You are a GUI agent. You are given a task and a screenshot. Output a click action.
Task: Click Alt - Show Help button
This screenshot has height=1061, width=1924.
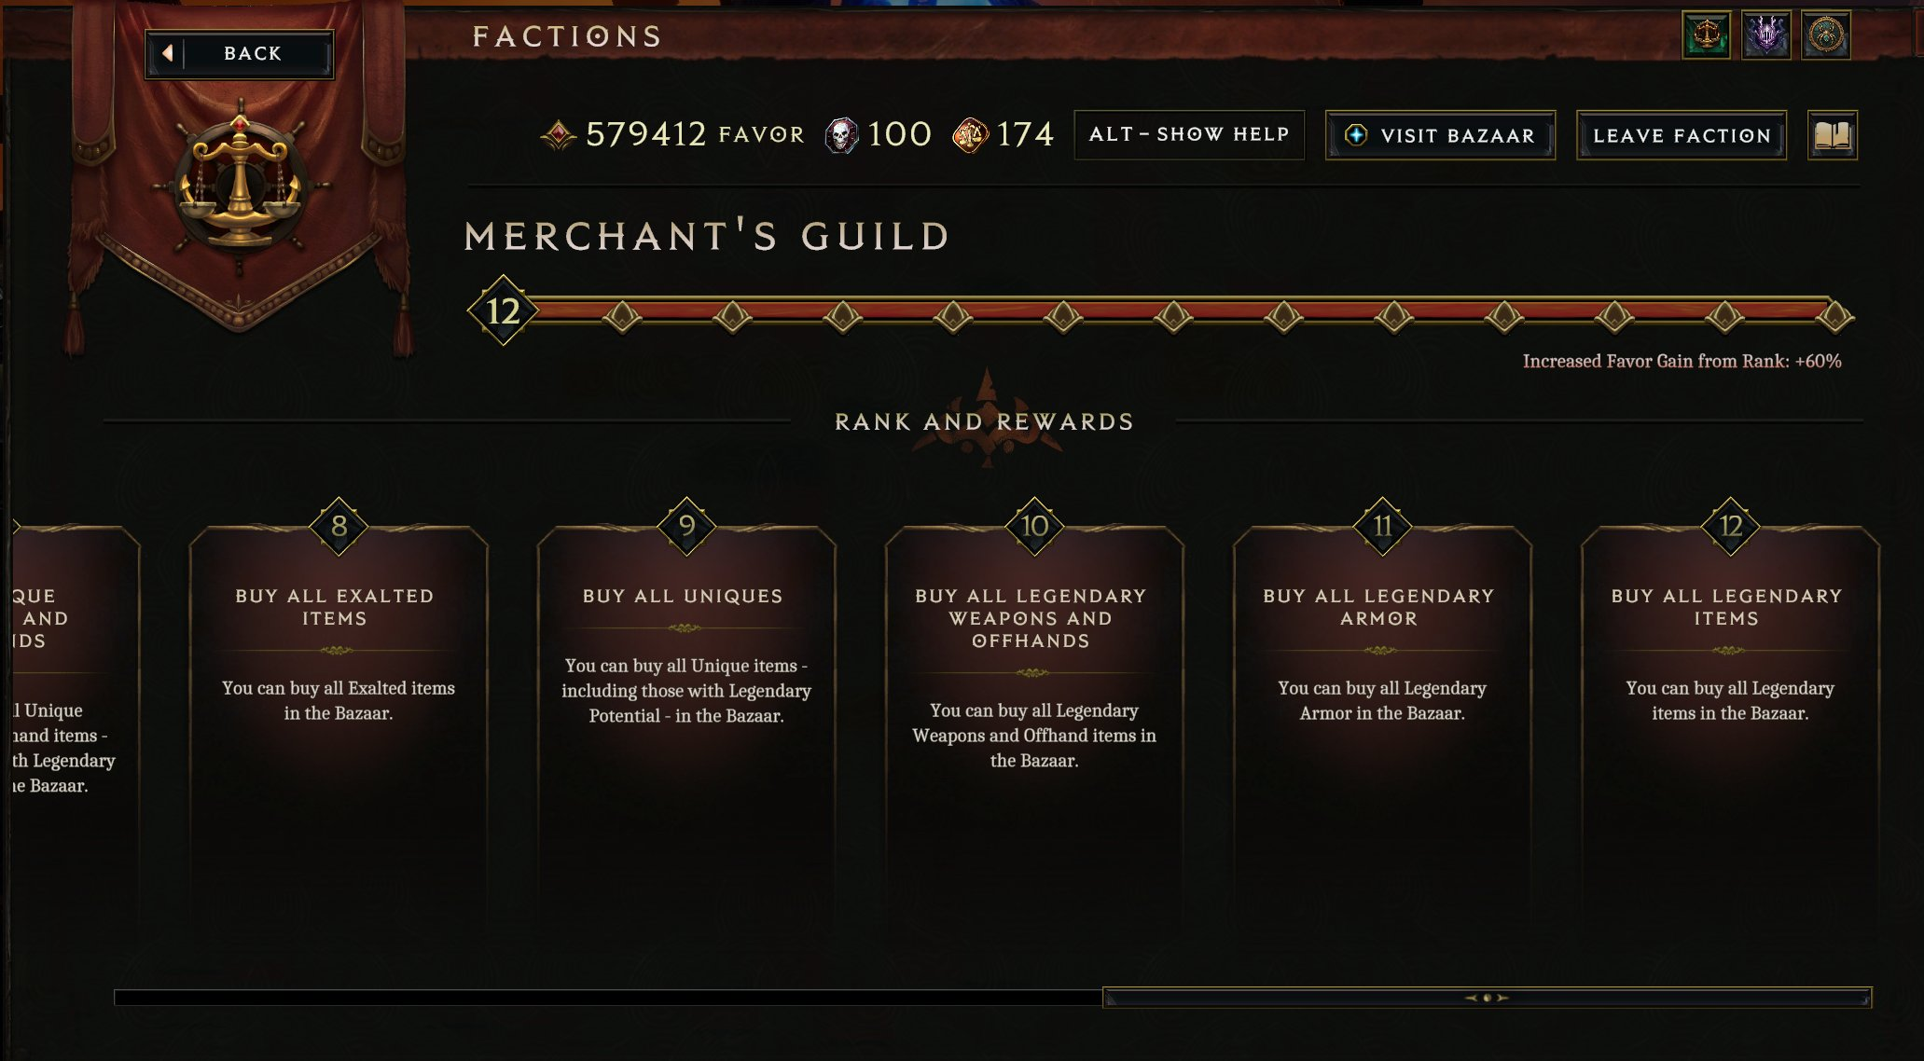[x=1189, y=135]
